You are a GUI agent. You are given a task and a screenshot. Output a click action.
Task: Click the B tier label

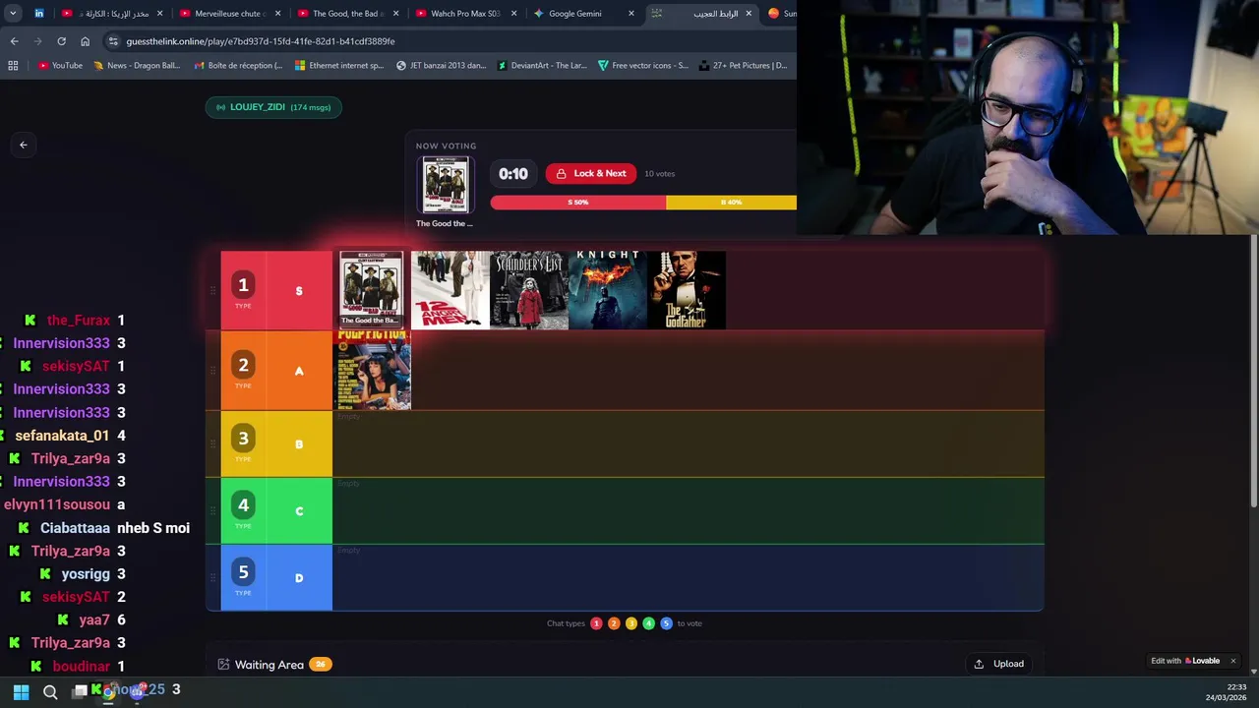coord(299,444)
